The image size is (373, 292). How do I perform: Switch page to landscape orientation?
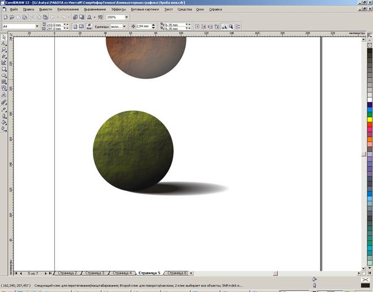(x=82, y=27)
